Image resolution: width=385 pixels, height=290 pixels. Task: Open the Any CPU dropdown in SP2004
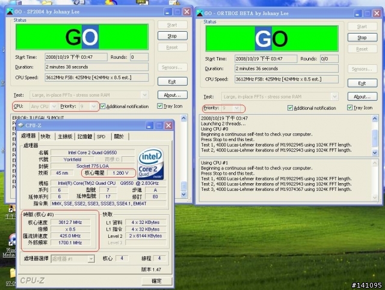click(54, 106)
